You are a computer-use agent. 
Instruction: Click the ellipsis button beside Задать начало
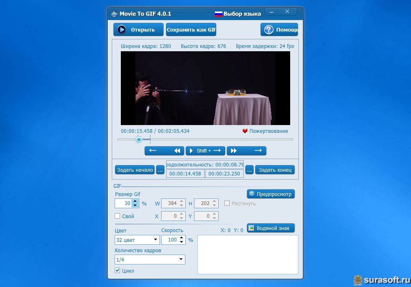click(160, 170)
